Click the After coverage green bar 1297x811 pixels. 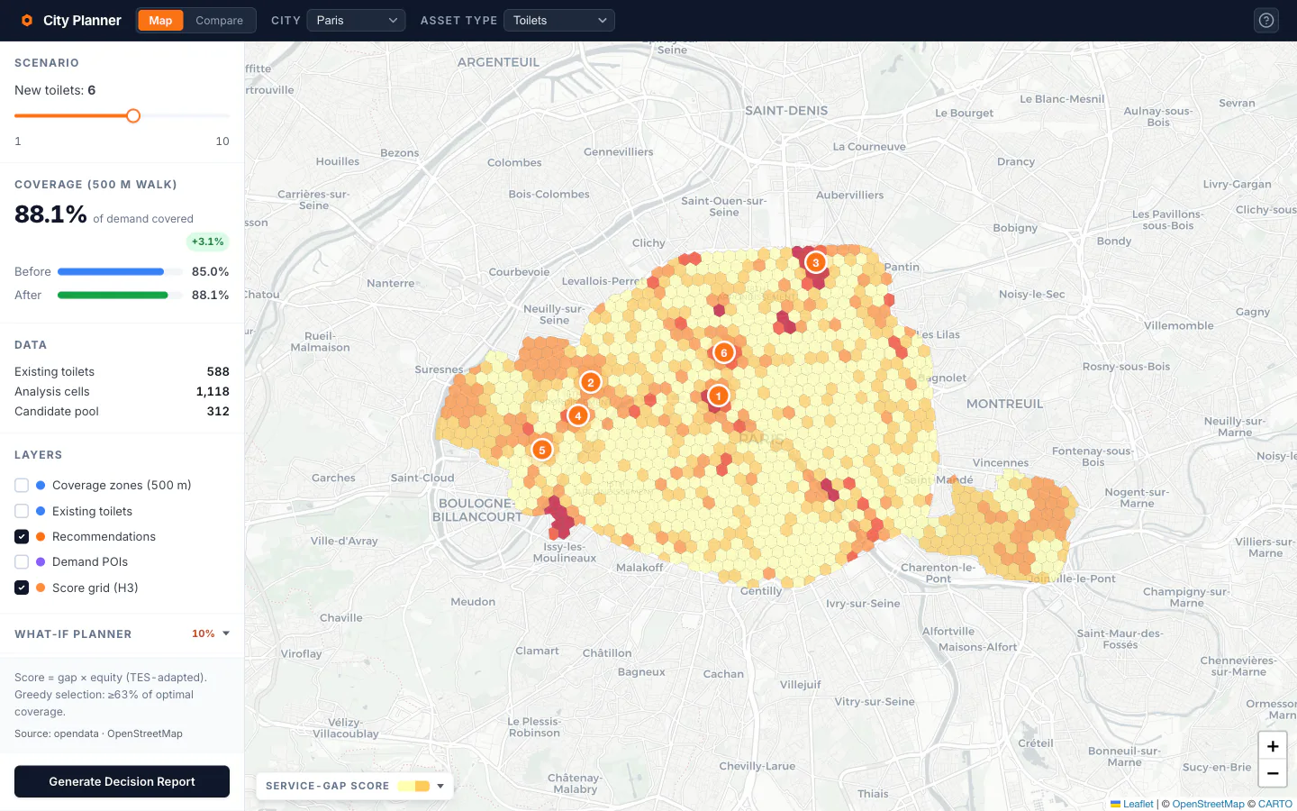click(x=113, y=295)
